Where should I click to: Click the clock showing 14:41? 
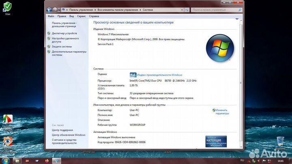point(281,161)
